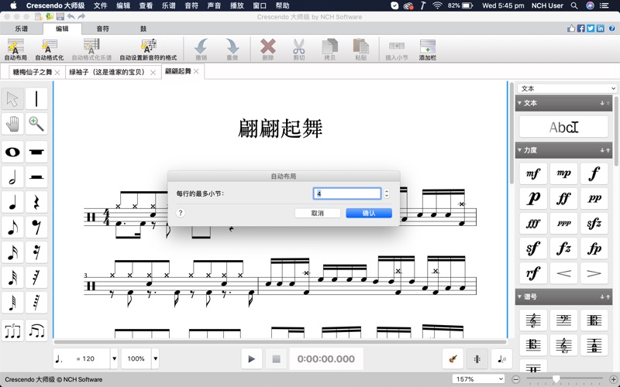Open the 乐谱 menu in menu bar
The width and height of the screenshot is (620, 387).
[168, 5]
